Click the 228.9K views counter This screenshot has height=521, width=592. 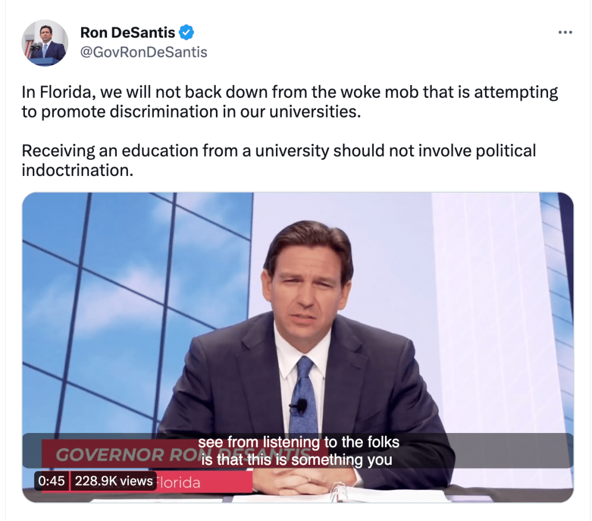pyautogui.click(x=113, y=481)
